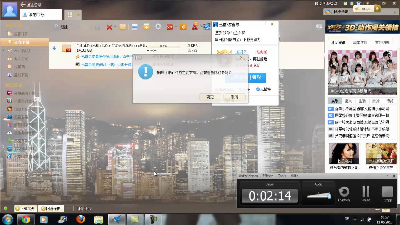Viewport: 400px width, 225px height.
Task: Open the Effekte menu in recorder
Action: point(268,176)
